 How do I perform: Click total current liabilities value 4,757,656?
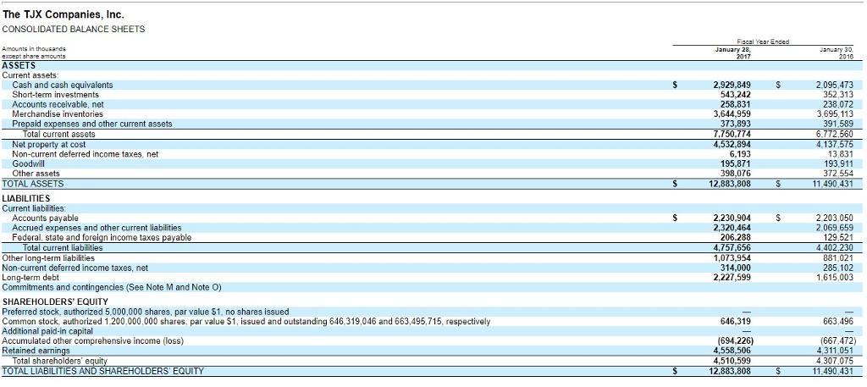point(732,247)
